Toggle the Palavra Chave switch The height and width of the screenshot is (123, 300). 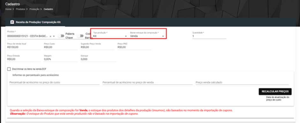coord(61,36)
